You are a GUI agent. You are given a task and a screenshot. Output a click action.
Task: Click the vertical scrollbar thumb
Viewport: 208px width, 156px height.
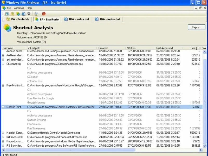point(204,101)
